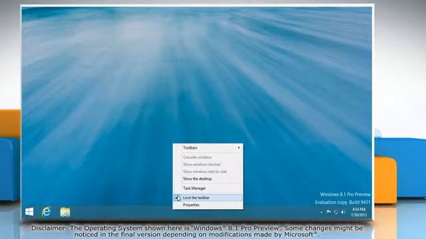Choose Show windows stacked
The width and height of the screenshot is (426, 239).
[x=208, y=165]
